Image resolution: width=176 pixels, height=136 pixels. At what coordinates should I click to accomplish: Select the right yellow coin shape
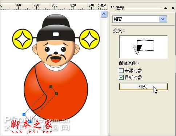click(89, 39)
